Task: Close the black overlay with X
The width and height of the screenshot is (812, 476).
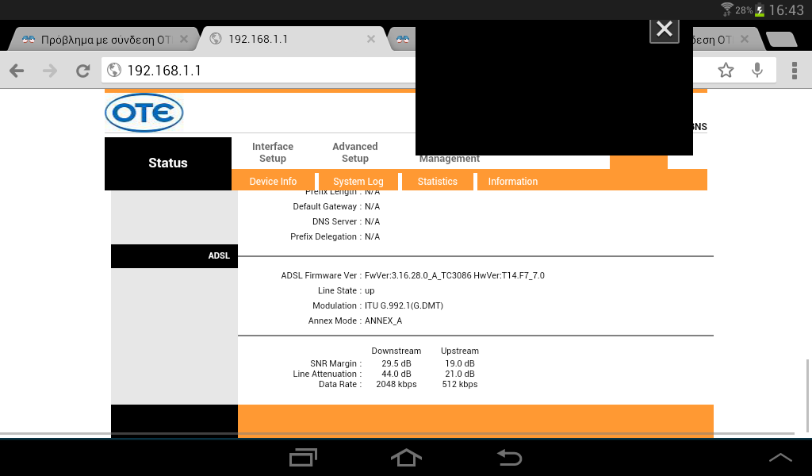Action: click(x=665, y=30)
